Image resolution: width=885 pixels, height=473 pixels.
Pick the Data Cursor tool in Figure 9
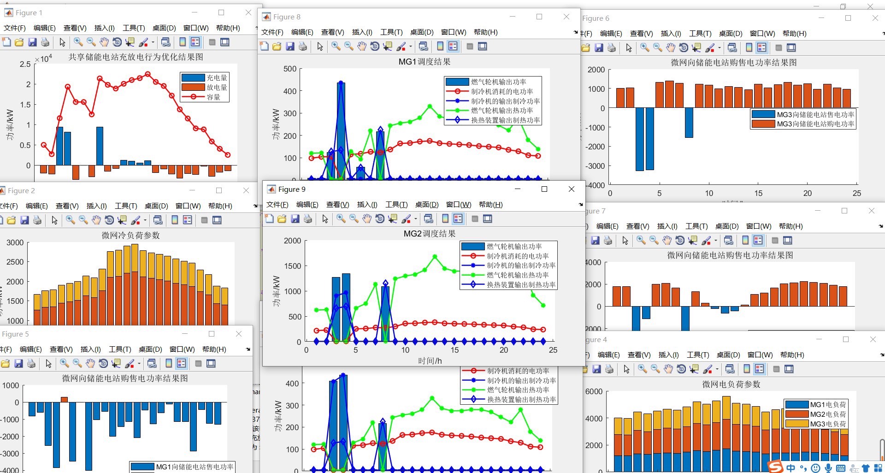393,219
